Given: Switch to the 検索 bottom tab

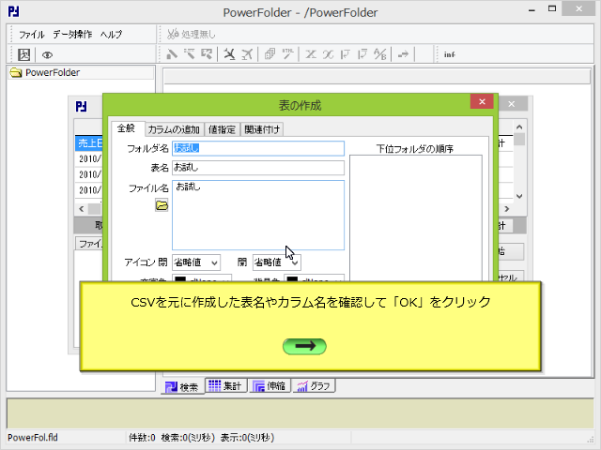Looking at the screenshot, I should click(182, 386).
